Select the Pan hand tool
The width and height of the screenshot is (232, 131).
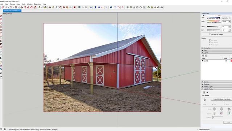[x=53, y=7]
